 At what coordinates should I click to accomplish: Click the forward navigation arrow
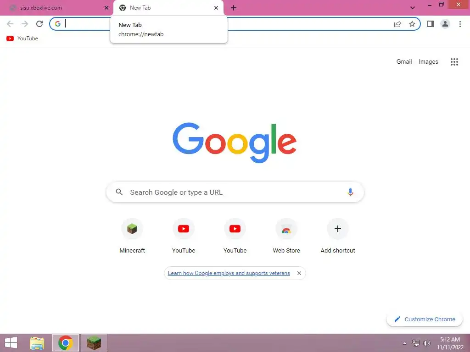(x=25, y=24)
